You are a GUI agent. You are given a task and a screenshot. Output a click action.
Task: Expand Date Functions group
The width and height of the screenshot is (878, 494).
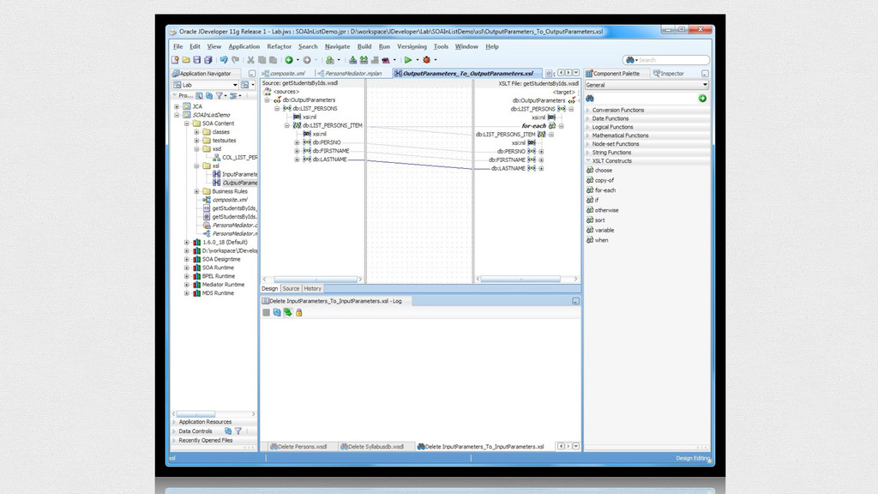pos(588,118)
